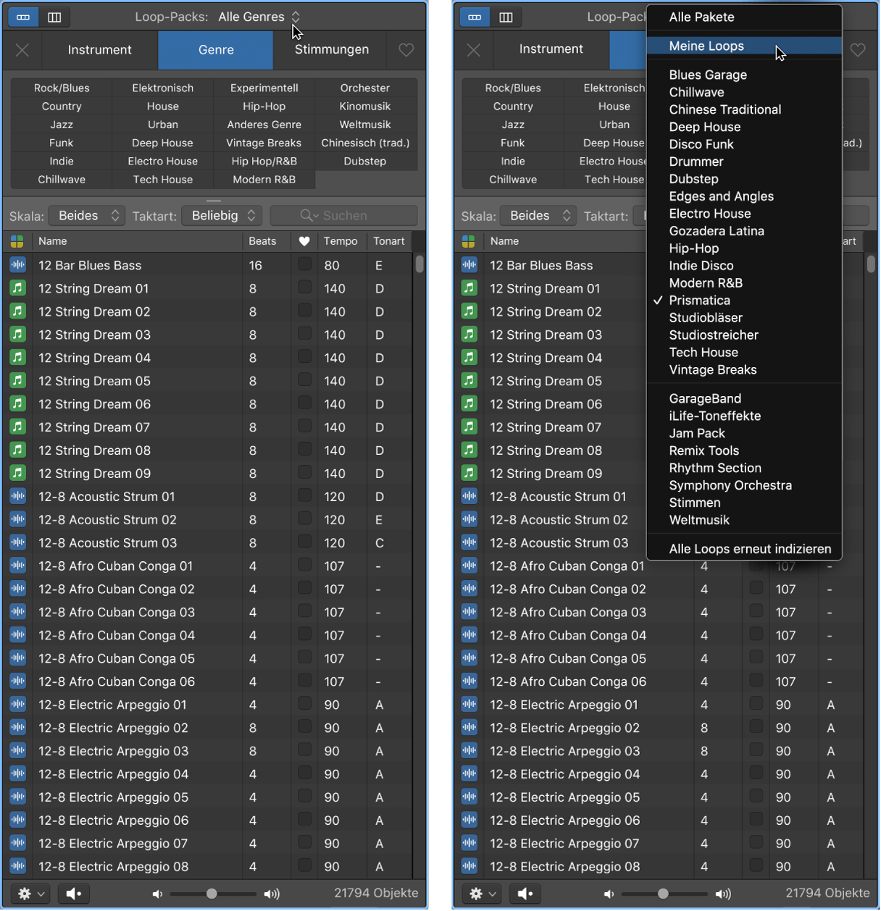Click the volume slider knob in left panel
The width and height of the screenshot is (881, 911).
coord(212,894)
